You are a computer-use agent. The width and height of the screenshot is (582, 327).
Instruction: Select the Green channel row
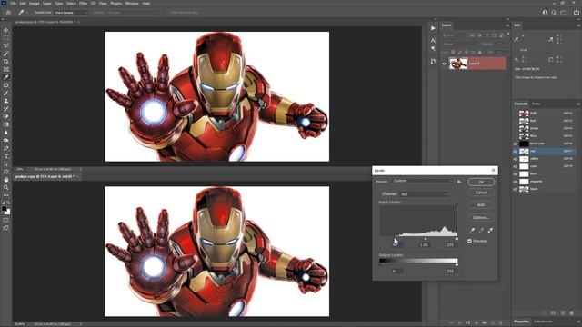click(545, 128)
